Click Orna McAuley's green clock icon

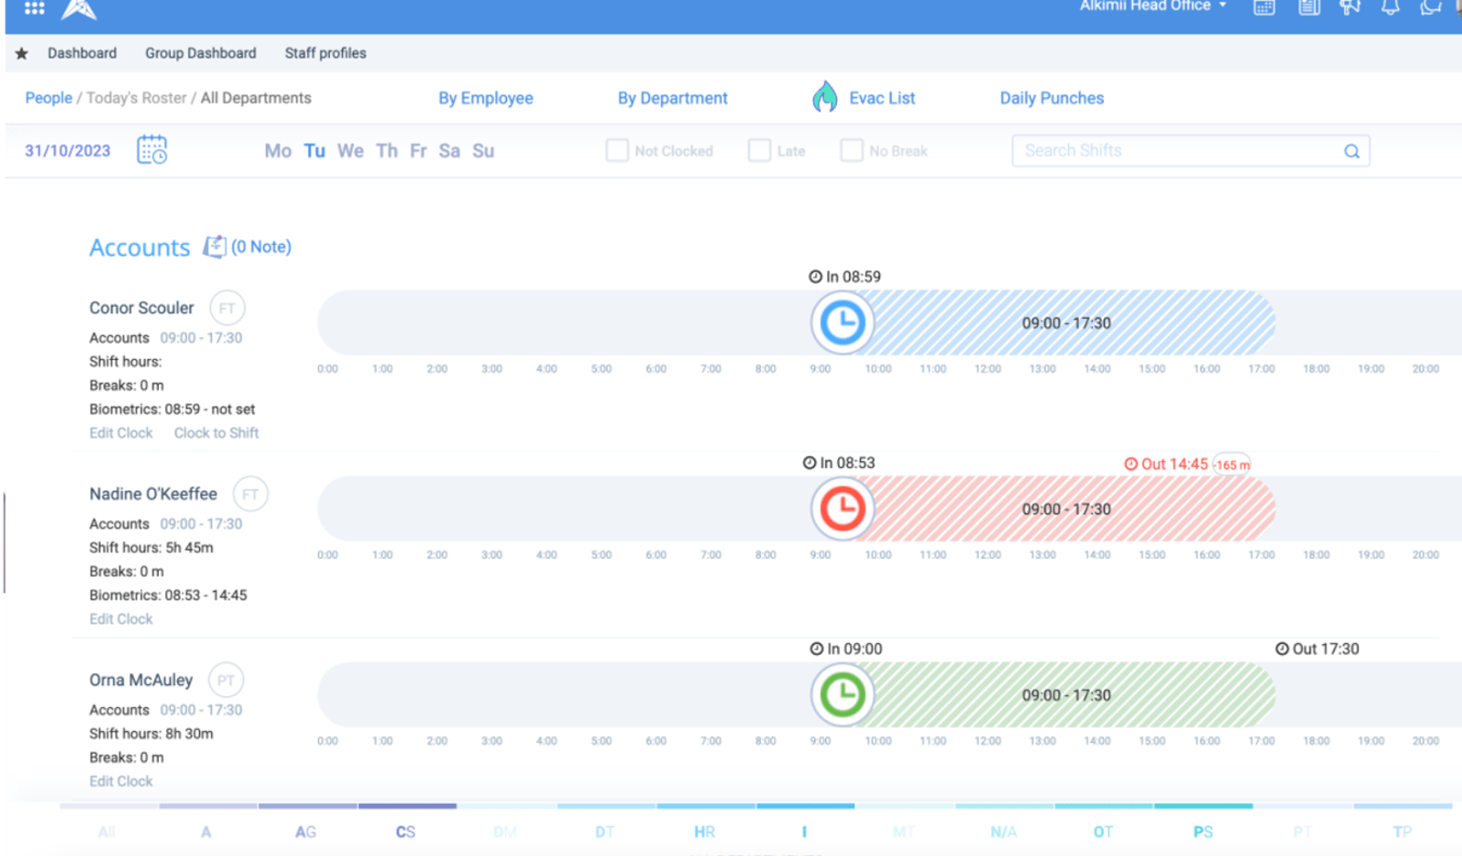click(x=842, y=695)
